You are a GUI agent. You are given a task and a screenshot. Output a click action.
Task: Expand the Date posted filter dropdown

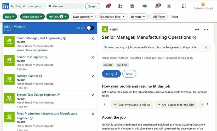point(83,17)
